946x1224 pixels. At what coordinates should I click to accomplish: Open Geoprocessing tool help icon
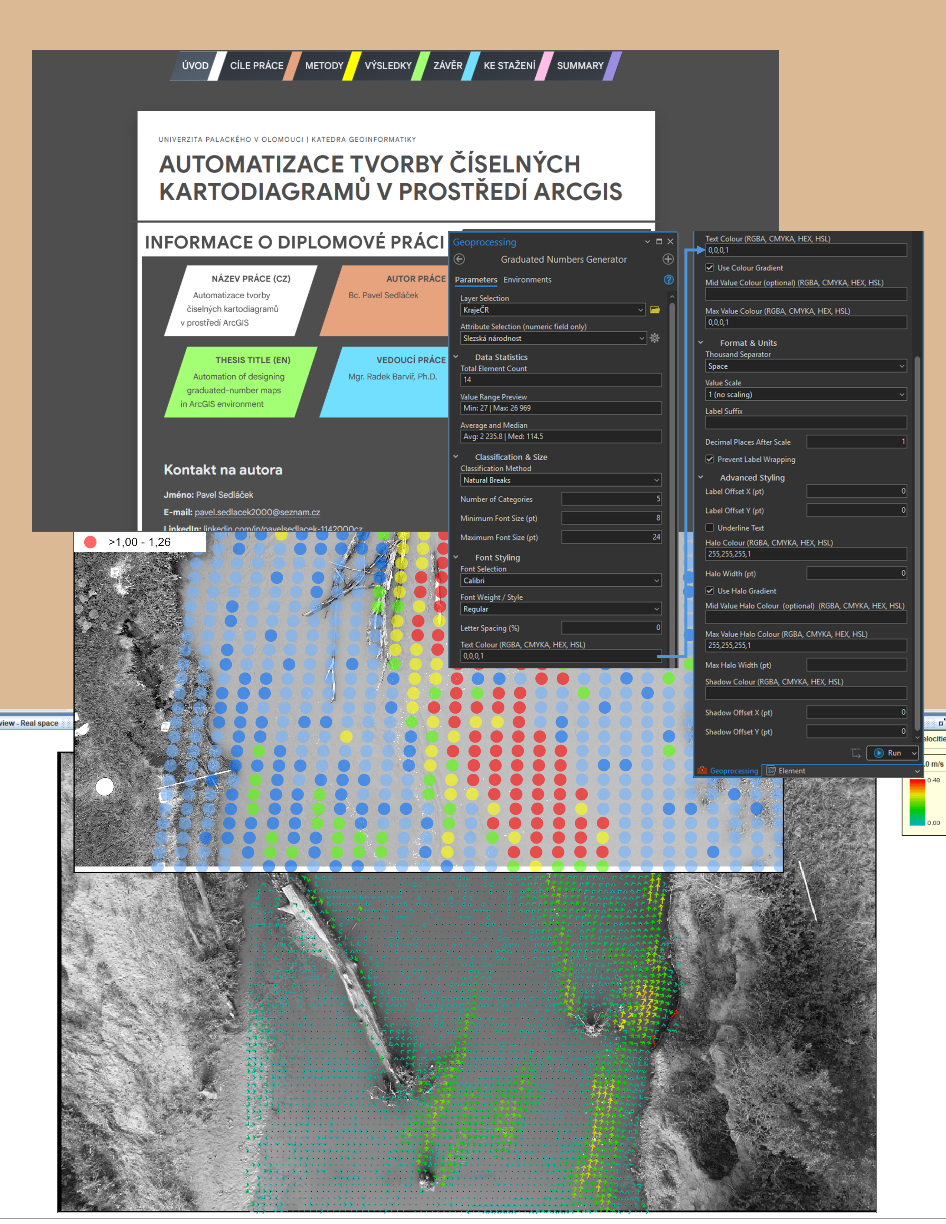click(669, 280)
